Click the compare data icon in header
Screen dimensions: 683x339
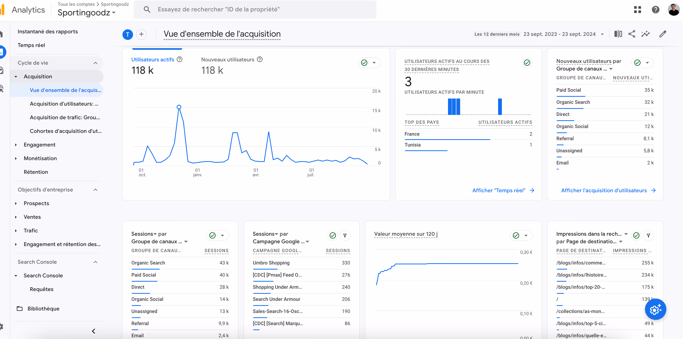(618, 34)
